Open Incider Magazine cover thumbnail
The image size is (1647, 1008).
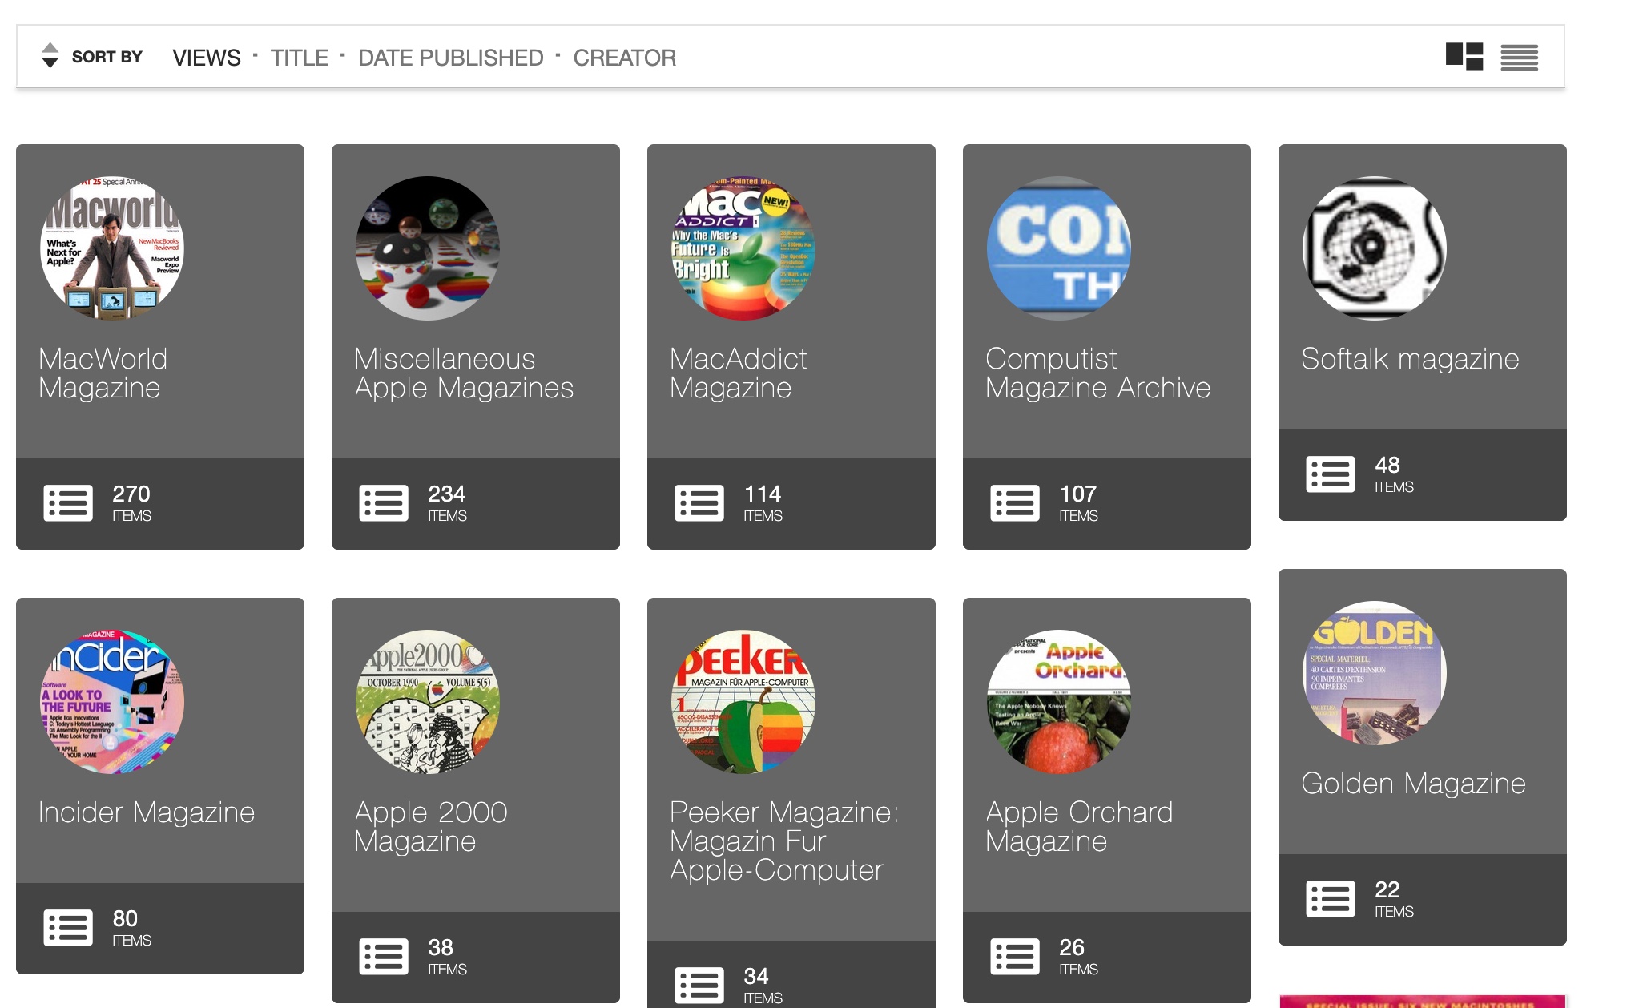tap(112, 702)
